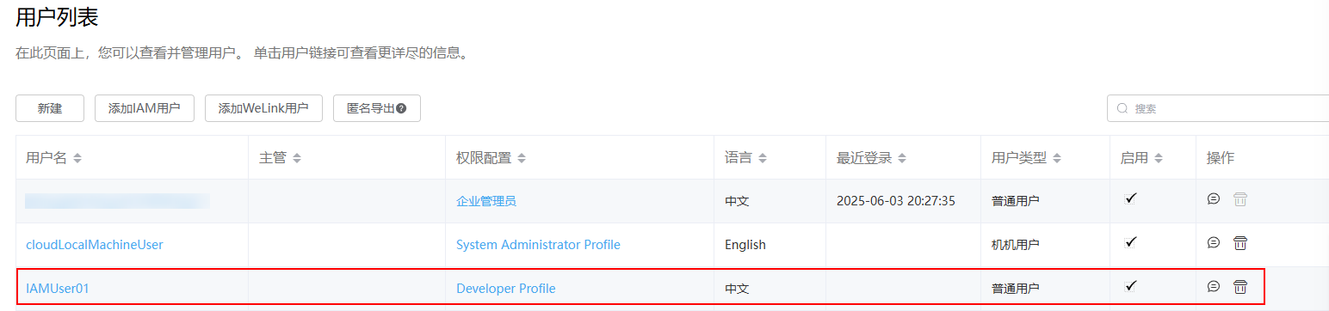
Task: Delete cloudLocalMachineUser using trash icon
Action: click(x=1240, y=243)
